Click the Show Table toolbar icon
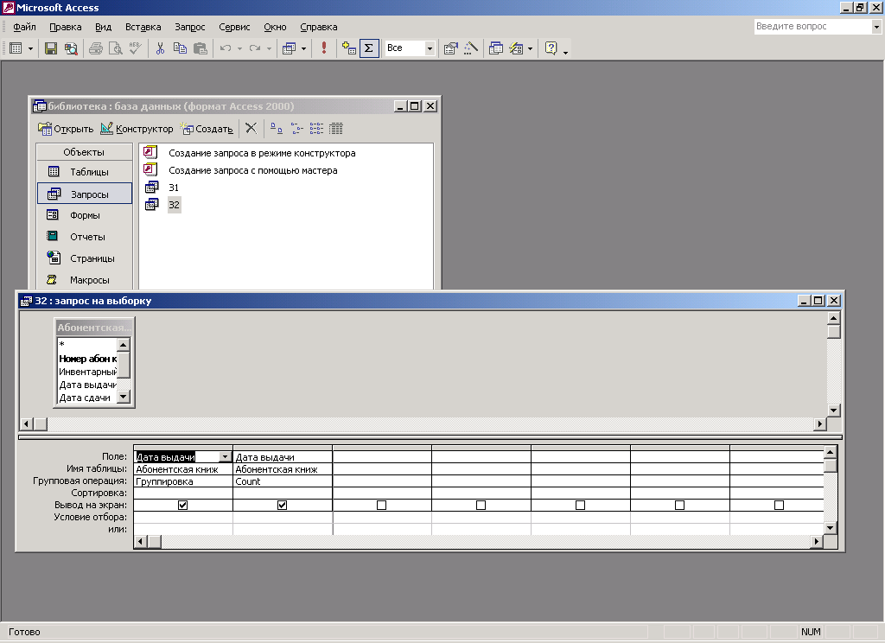Screen dimensions: 885x643 [x=349, y=48]
